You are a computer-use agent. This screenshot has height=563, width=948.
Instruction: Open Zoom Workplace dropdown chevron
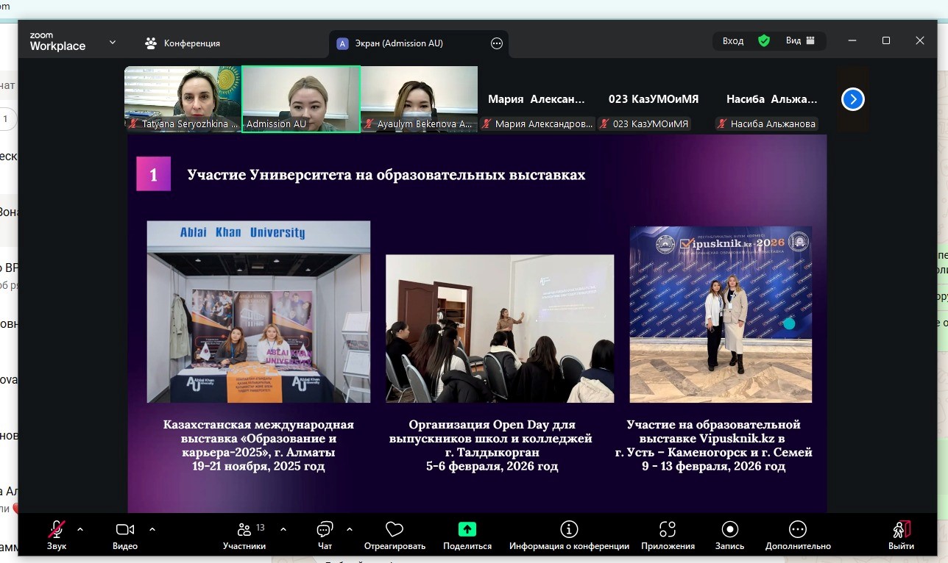pyautogui.click(x=113, y=43)
